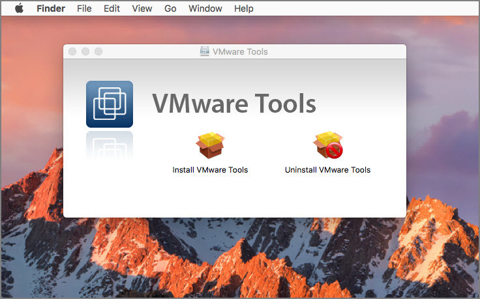Image resolution: width=480 pixels, height=299 pixels.
Task: Open the Window menu
Action: pos(205,8)
